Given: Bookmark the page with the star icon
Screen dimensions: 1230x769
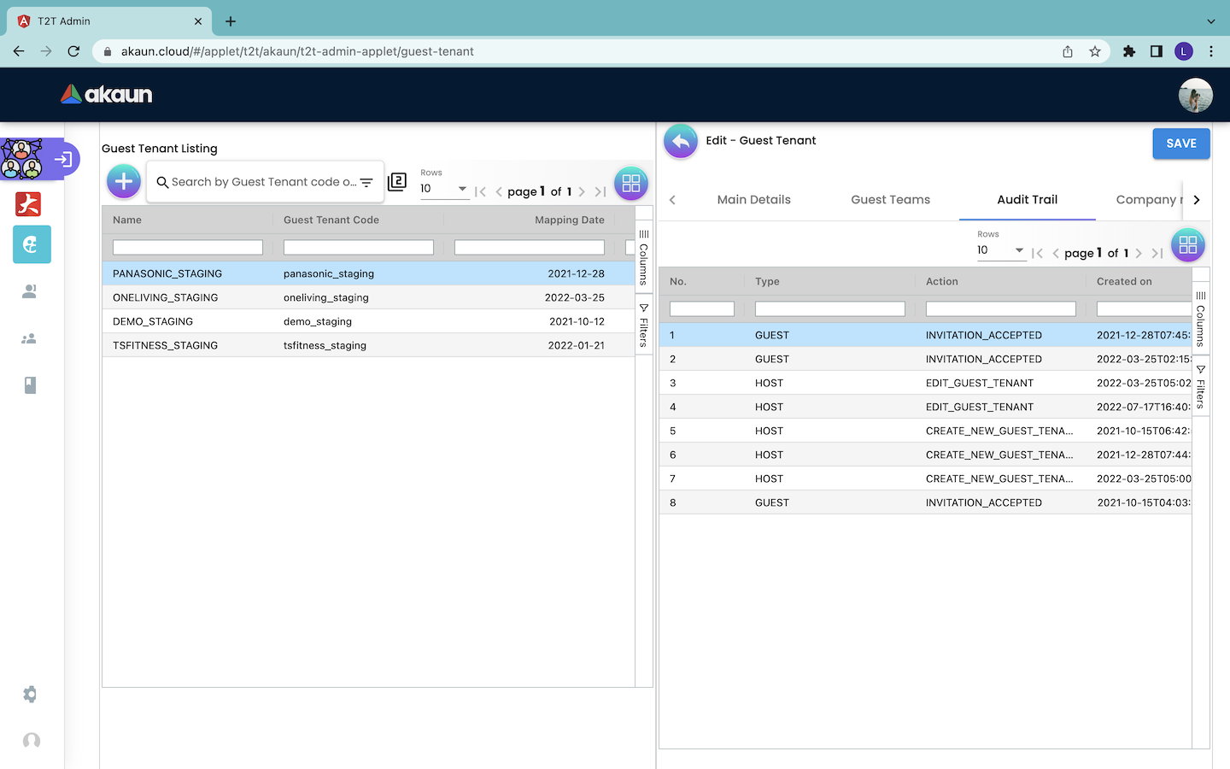Looking at the screenshot, I should coord(1095,51).
